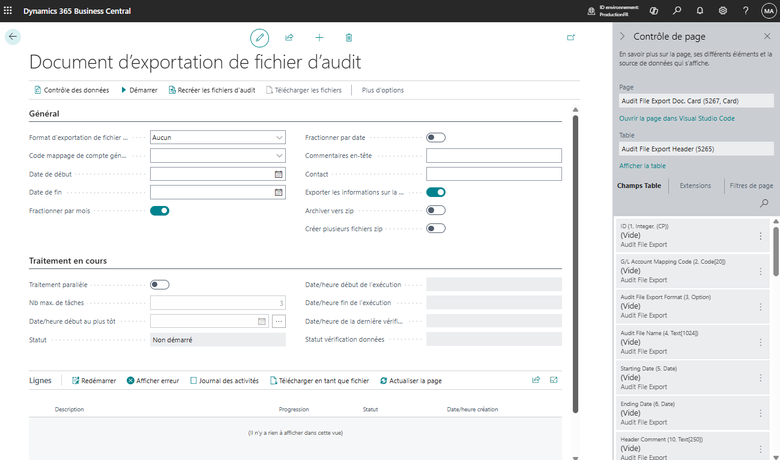Click the back arrow button

[x=13, y=37]
